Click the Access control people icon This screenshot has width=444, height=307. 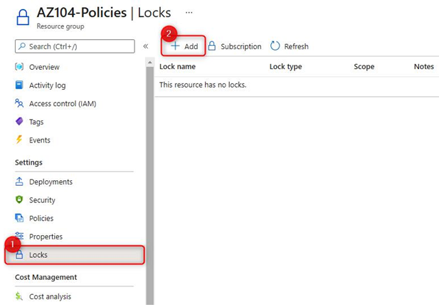pos(19,103)
